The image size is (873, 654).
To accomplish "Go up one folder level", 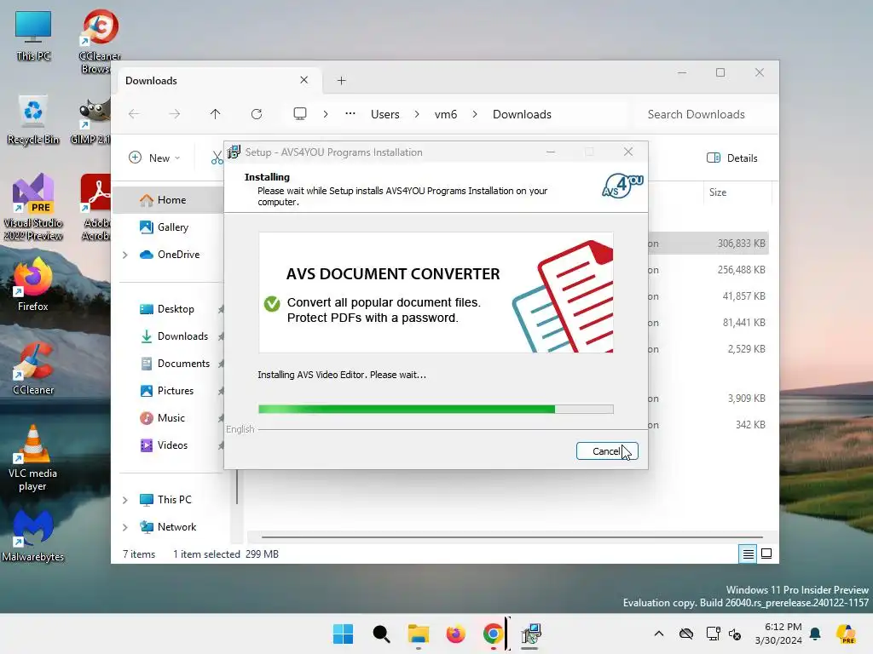I will click(216, 114).
